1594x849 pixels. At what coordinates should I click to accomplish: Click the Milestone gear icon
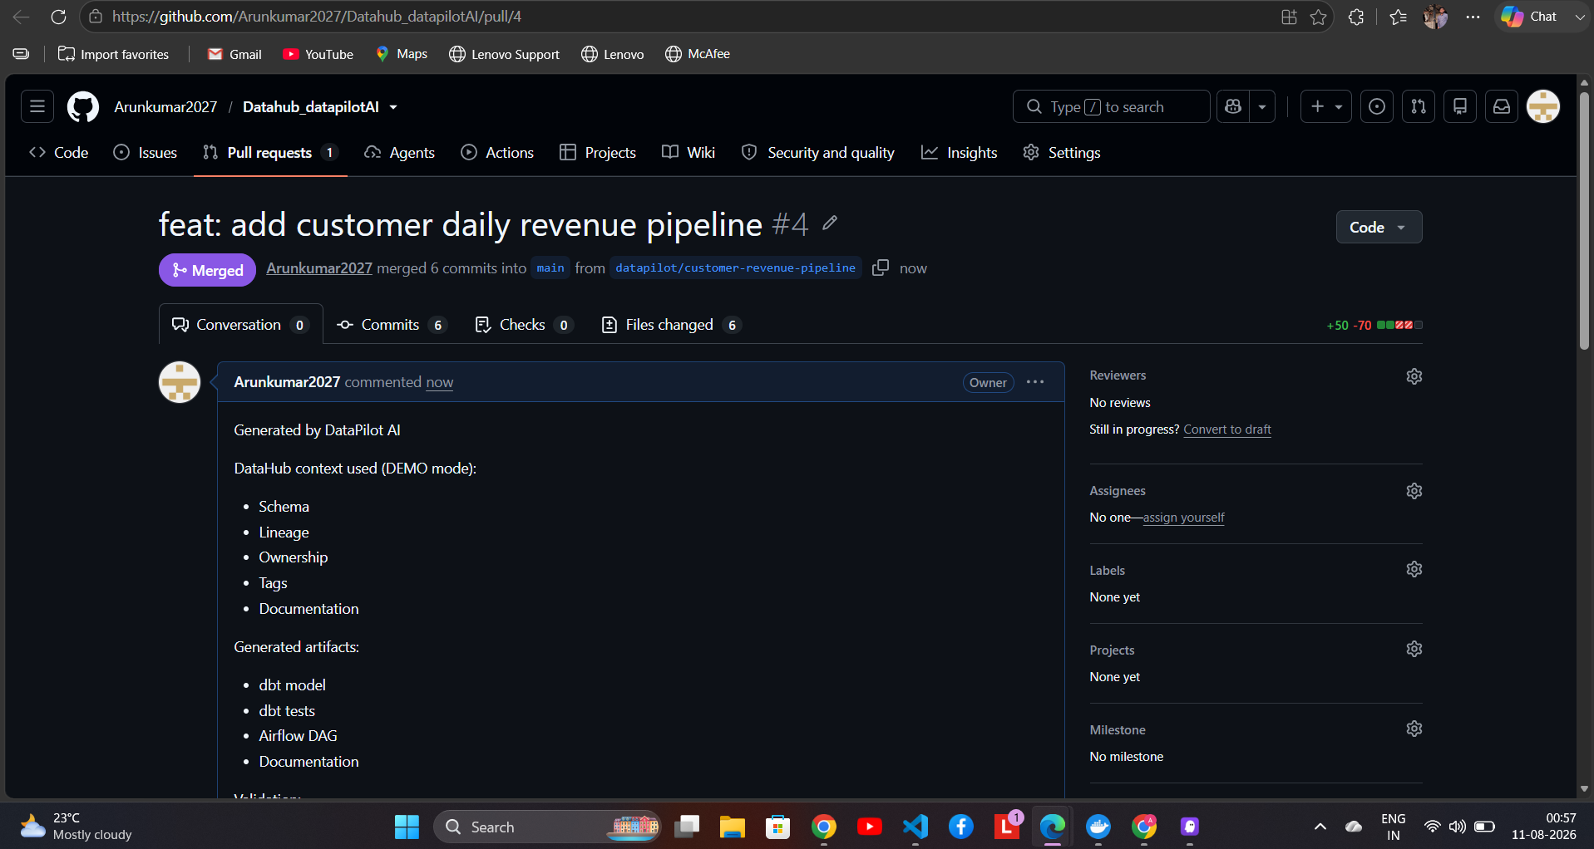(x=1414, y=729)
